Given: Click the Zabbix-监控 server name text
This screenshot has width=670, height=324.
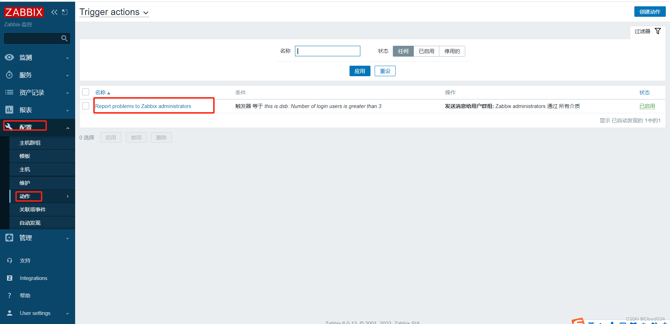Looking at the screenshot, I should coord(18,24).
